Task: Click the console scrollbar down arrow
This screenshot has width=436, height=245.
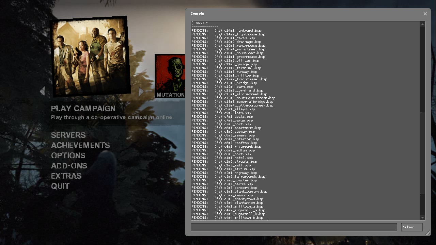Action: (x=422, y=218)
